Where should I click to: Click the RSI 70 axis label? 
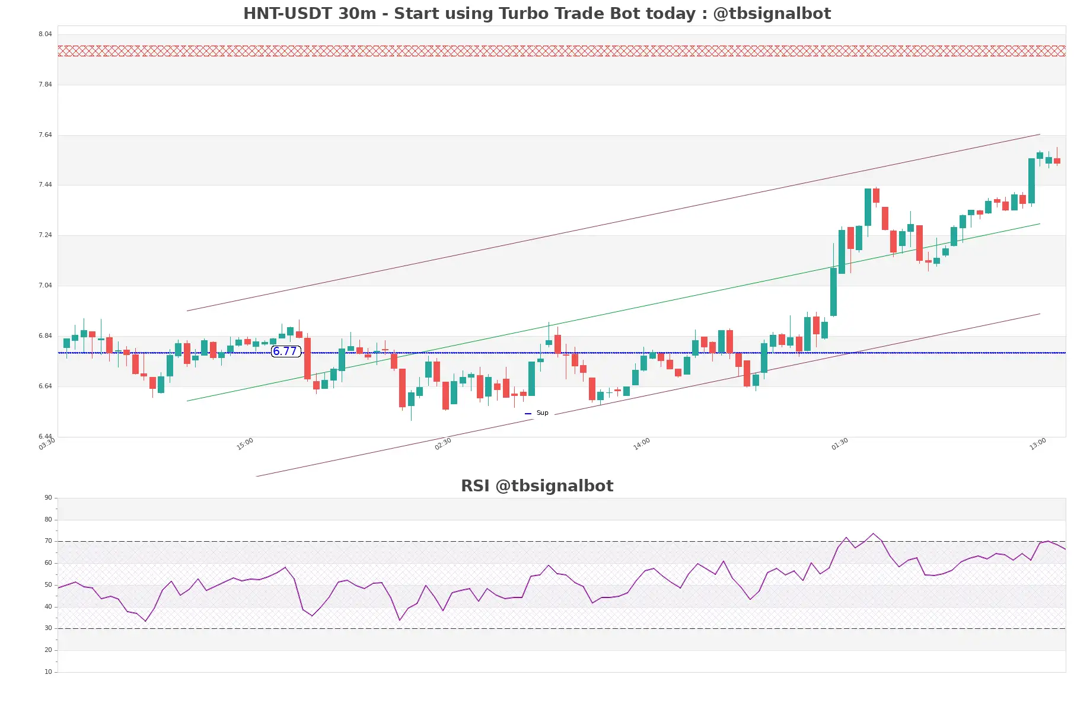point(48,541)
